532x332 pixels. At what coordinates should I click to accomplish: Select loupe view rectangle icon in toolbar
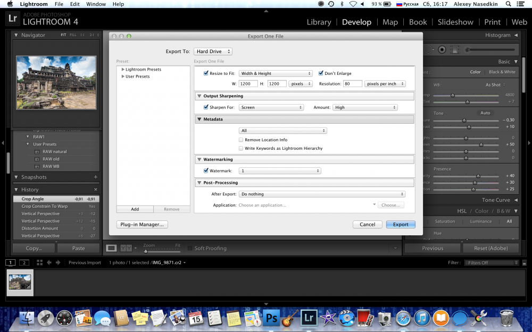click(111, 248)
